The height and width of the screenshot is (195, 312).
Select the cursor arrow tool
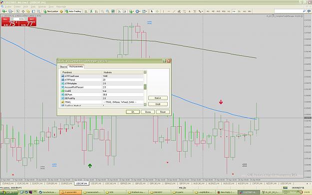pyautogui.click(x=152, y=11)
